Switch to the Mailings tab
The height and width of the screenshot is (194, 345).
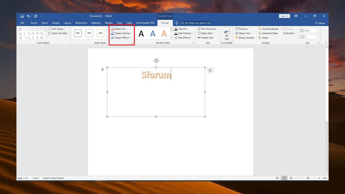pyautogui.click(x=96, y=23)
